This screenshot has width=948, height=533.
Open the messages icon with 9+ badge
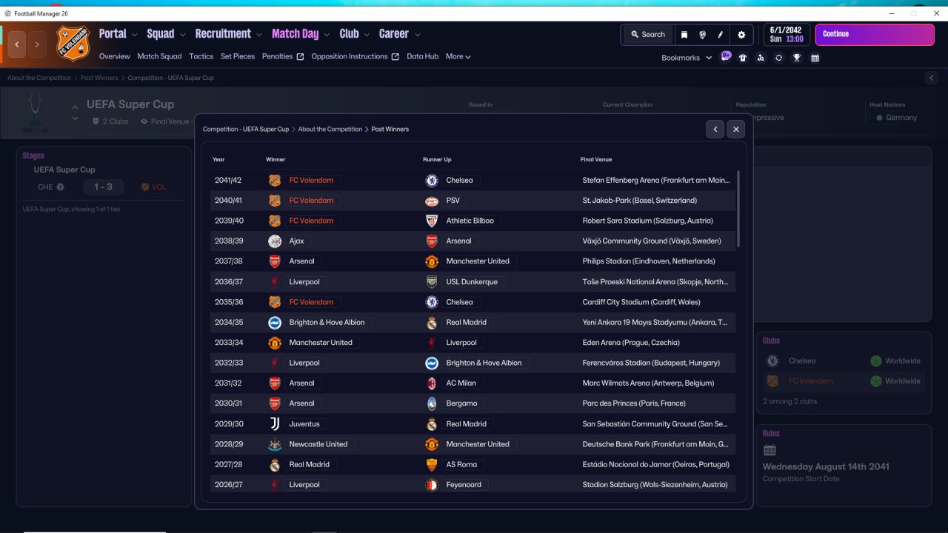pyautogui.click(x=726, y=57)
